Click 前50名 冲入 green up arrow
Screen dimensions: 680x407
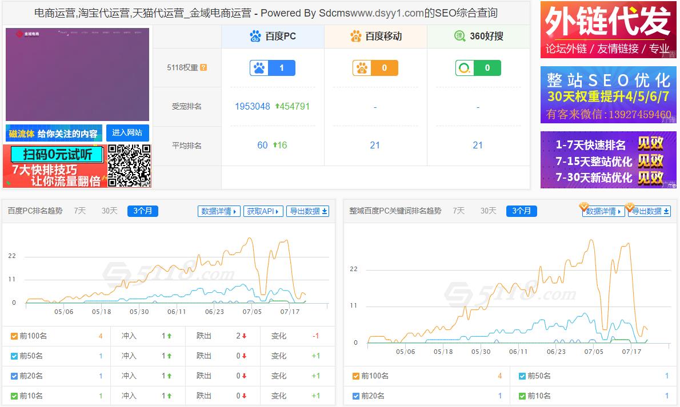click(x=170, y=356)
